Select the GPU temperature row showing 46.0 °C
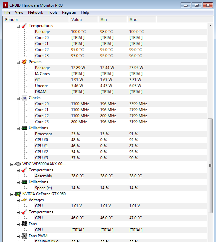The height and width of the screenshot is (242, 216). click(x=121, y=218)
